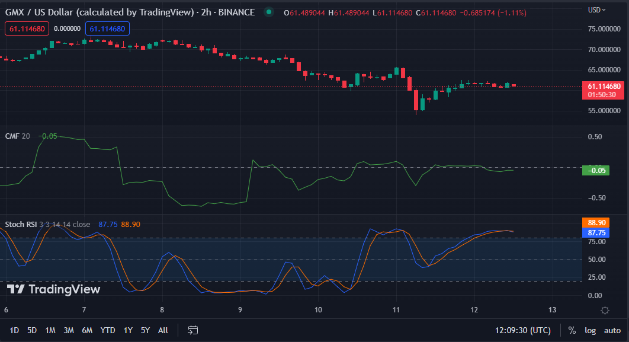Image resolution: width=629 pixels, height=342 pixels.
Task: Click the TradingView logo
Action: tap(54, 289)
